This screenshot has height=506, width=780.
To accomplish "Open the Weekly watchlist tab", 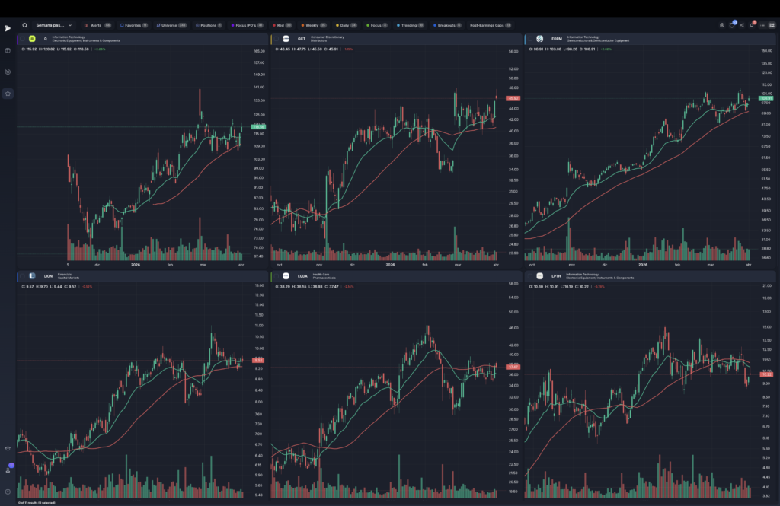I will (x=313, y=25).
